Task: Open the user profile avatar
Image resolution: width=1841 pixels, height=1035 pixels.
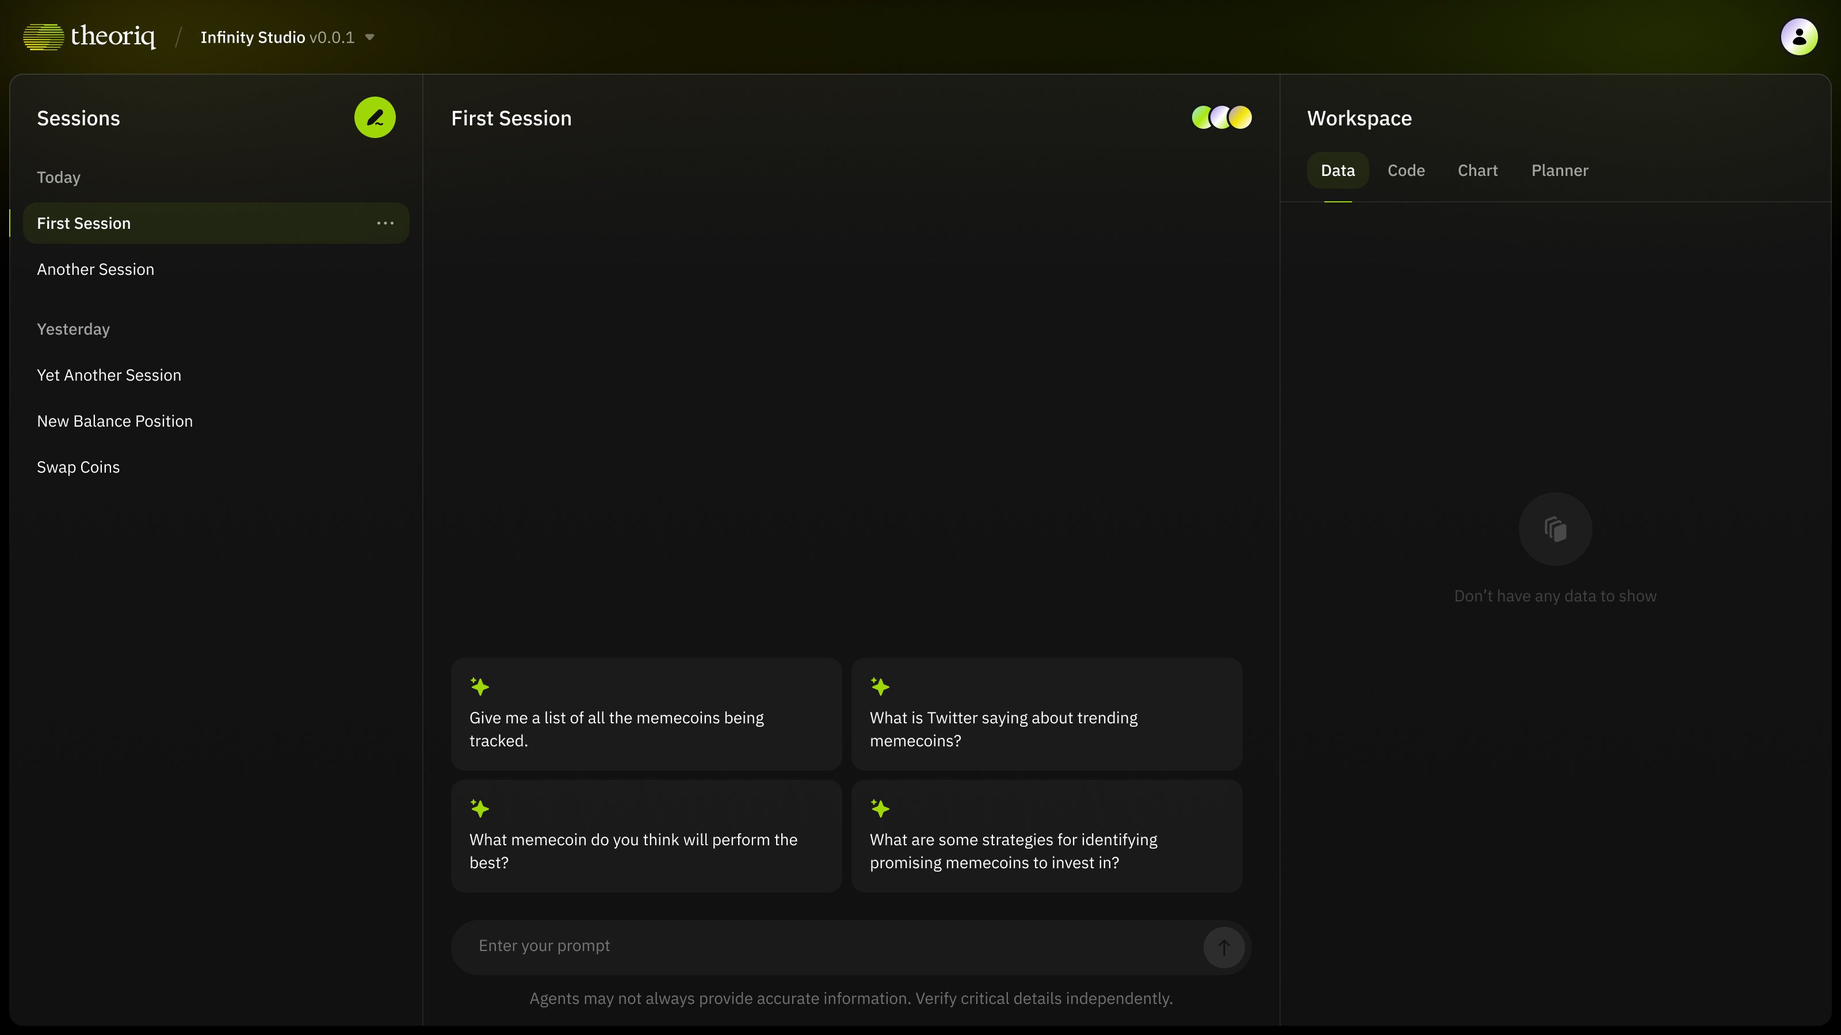Action: [1799, 37]
